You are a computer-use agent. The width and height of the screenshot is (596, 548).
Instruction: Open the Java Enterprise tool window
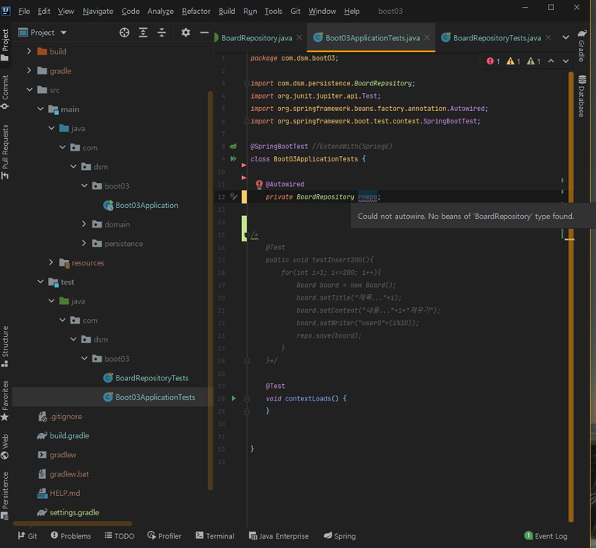tap(279, 536)
